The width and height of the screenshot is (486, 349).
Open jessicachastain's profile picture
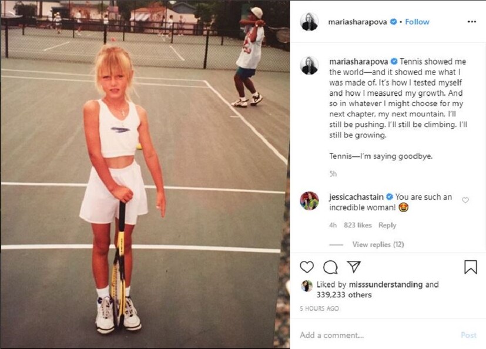(x=309, y=201)
